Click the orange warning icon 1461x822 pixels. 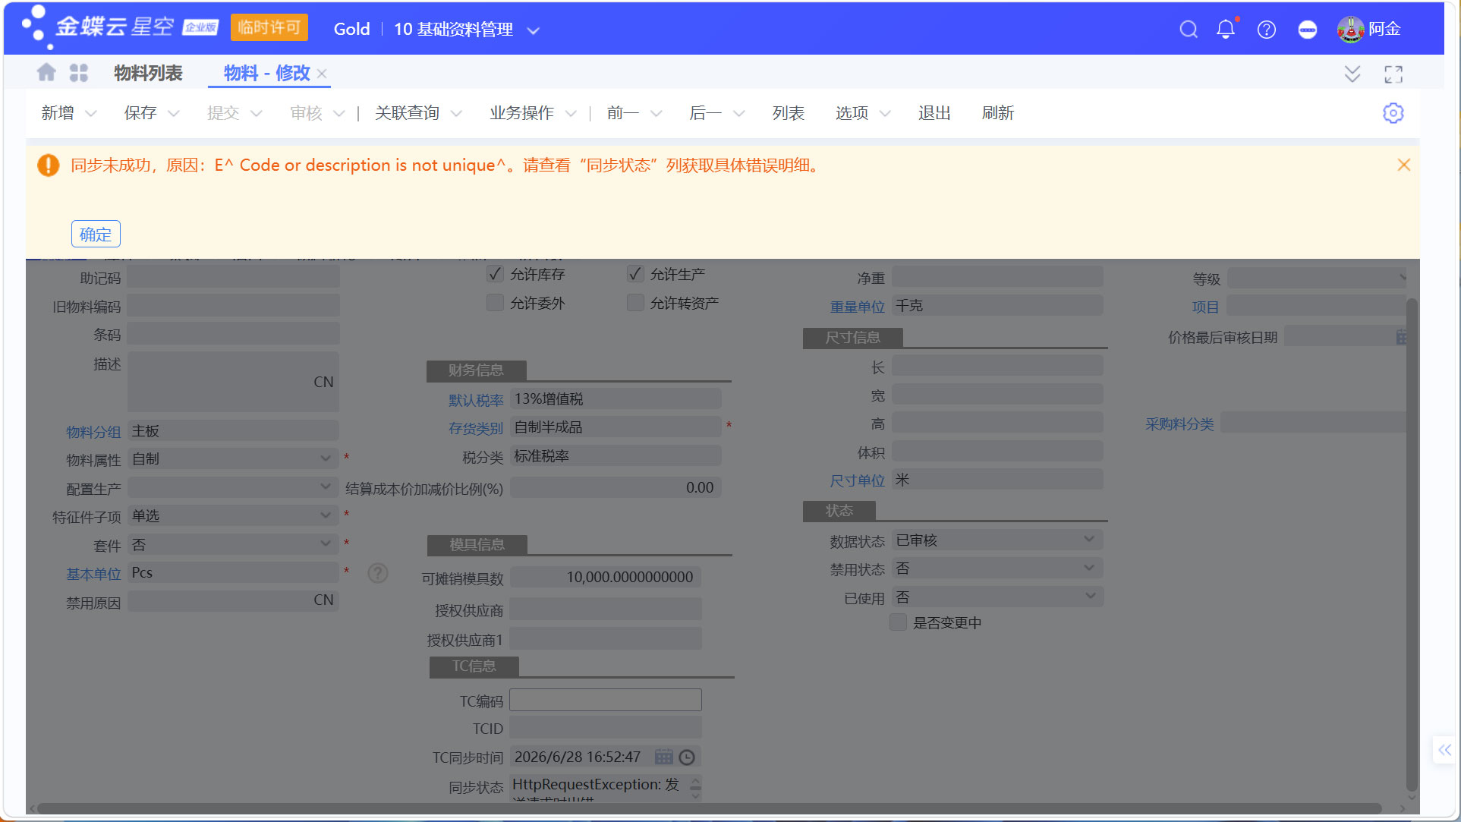tap(48, 165)
